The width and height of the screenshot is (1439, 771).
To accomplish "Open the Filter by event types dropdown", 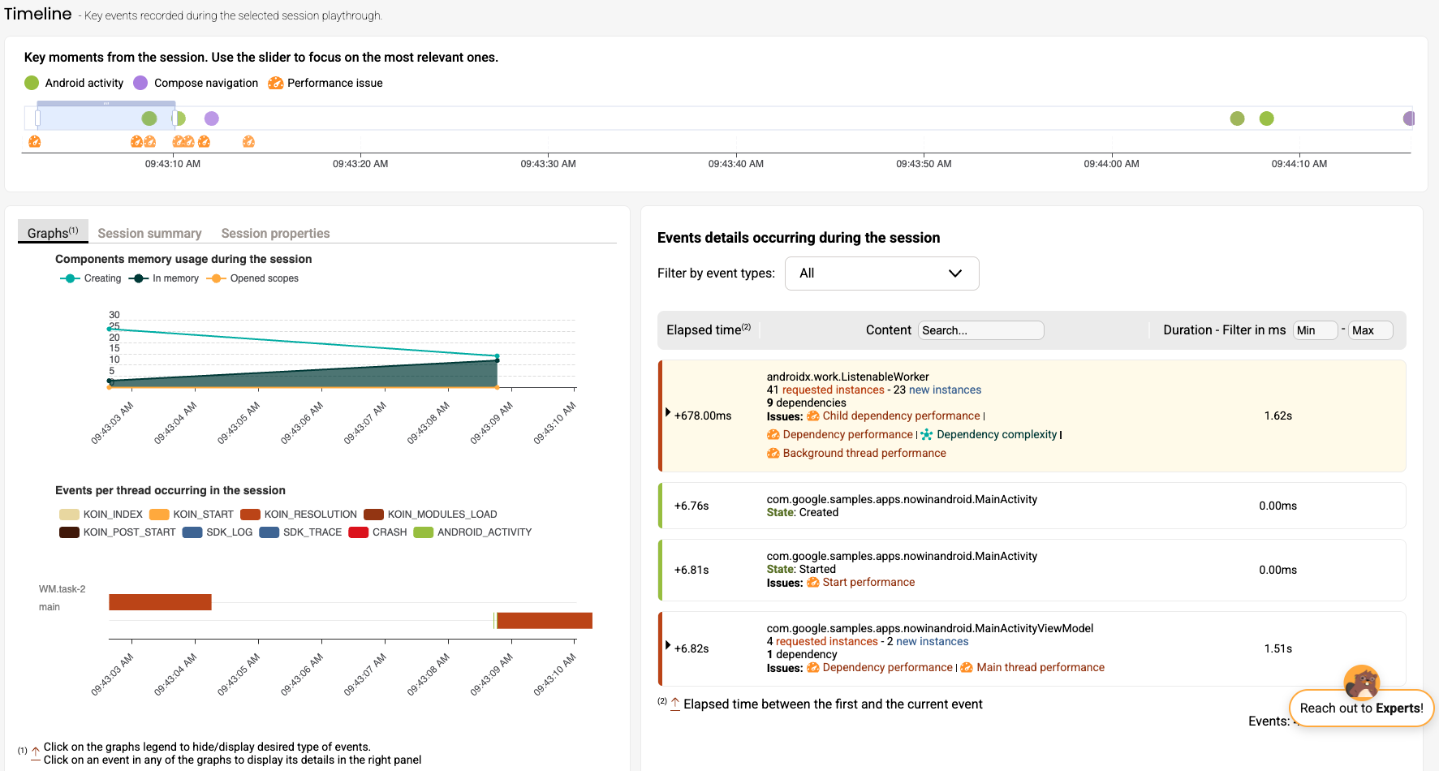I will (x=881, y=274).
